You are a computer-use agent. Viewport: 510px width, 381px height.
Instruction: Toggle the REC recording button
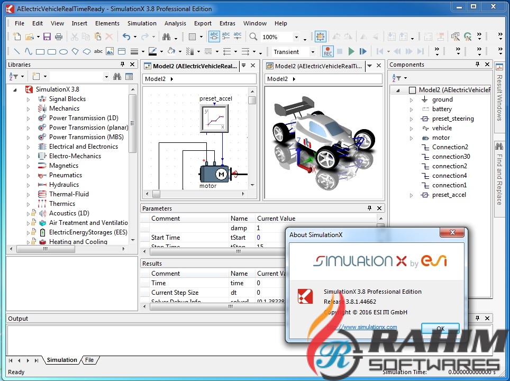(x=327, y=51)
